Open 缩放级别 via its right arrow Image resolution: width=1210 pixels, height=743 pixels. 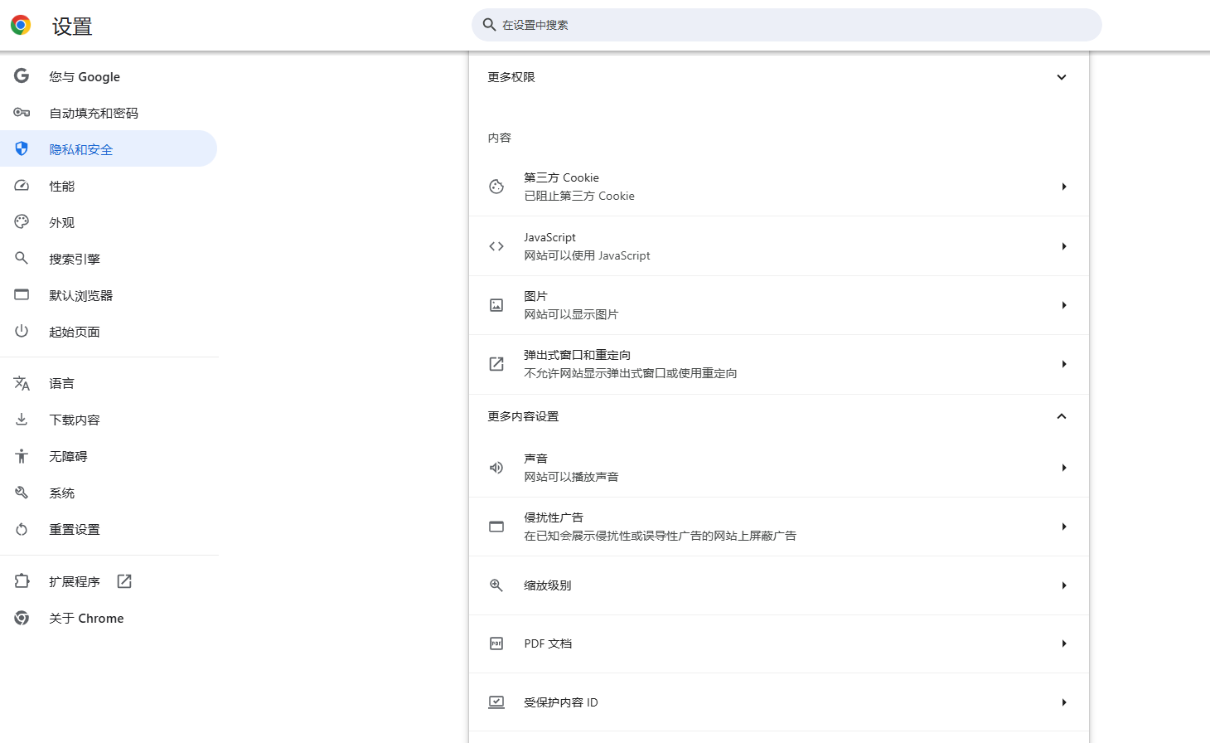pyautogui.click(x=1064, y=585)
